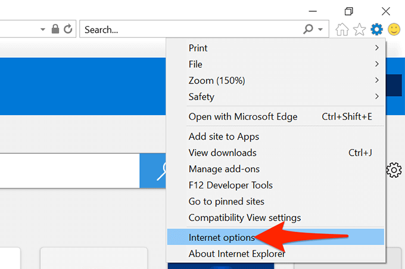Viewport: 405px width, 269px height.
Task: Click the refresh icon in address bar
Action: [68, 29]
